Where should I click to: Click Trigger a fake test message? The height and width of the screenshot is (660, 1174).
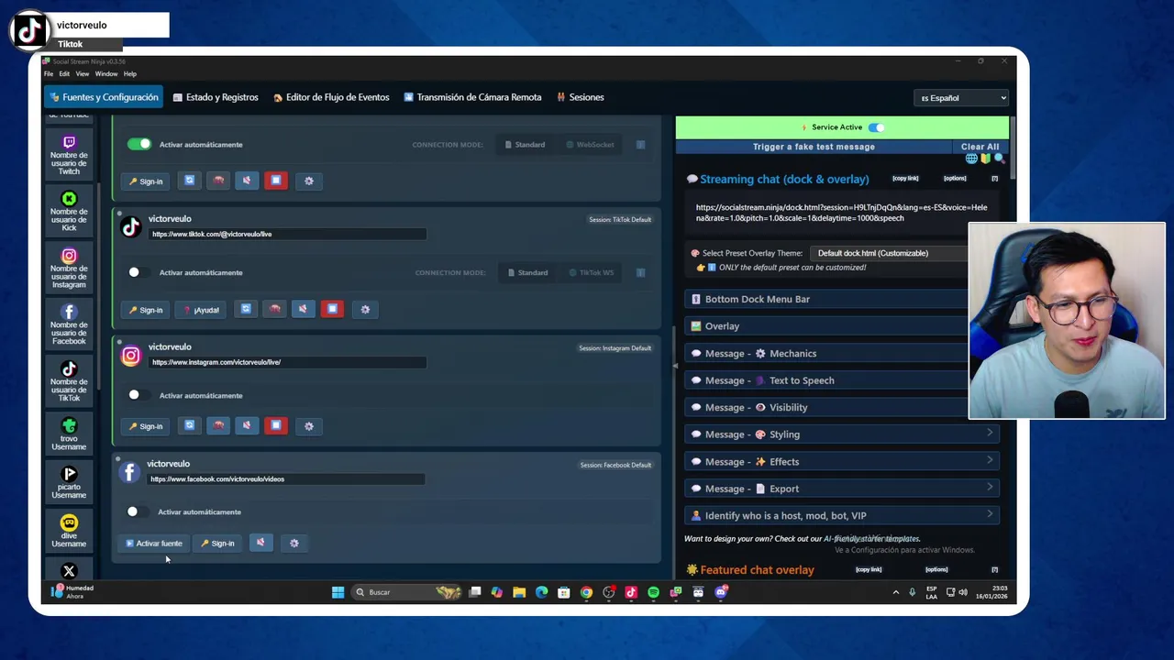coord(814,147)
